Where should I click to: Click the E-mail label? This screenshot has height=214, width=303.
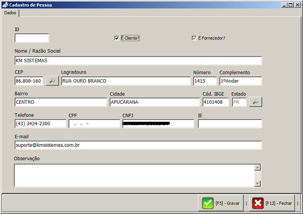tap(22, 137)
